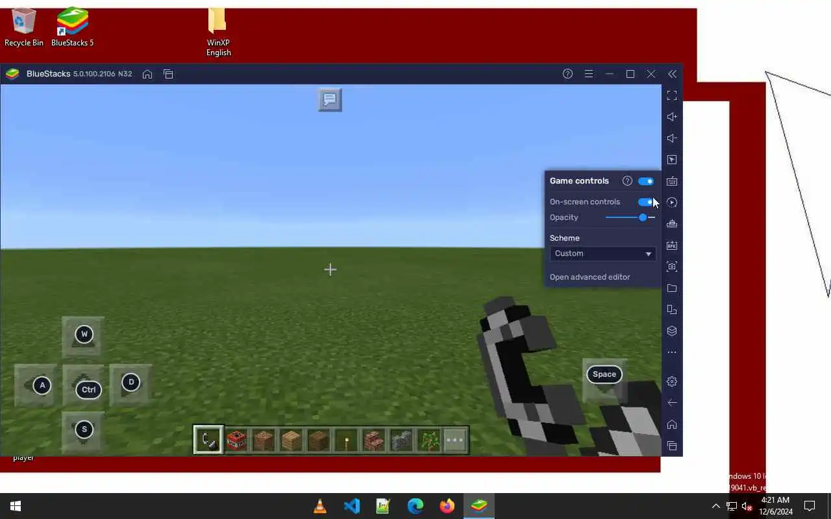Open BlueStacks help question-mark in title bar

click(567, 74)
